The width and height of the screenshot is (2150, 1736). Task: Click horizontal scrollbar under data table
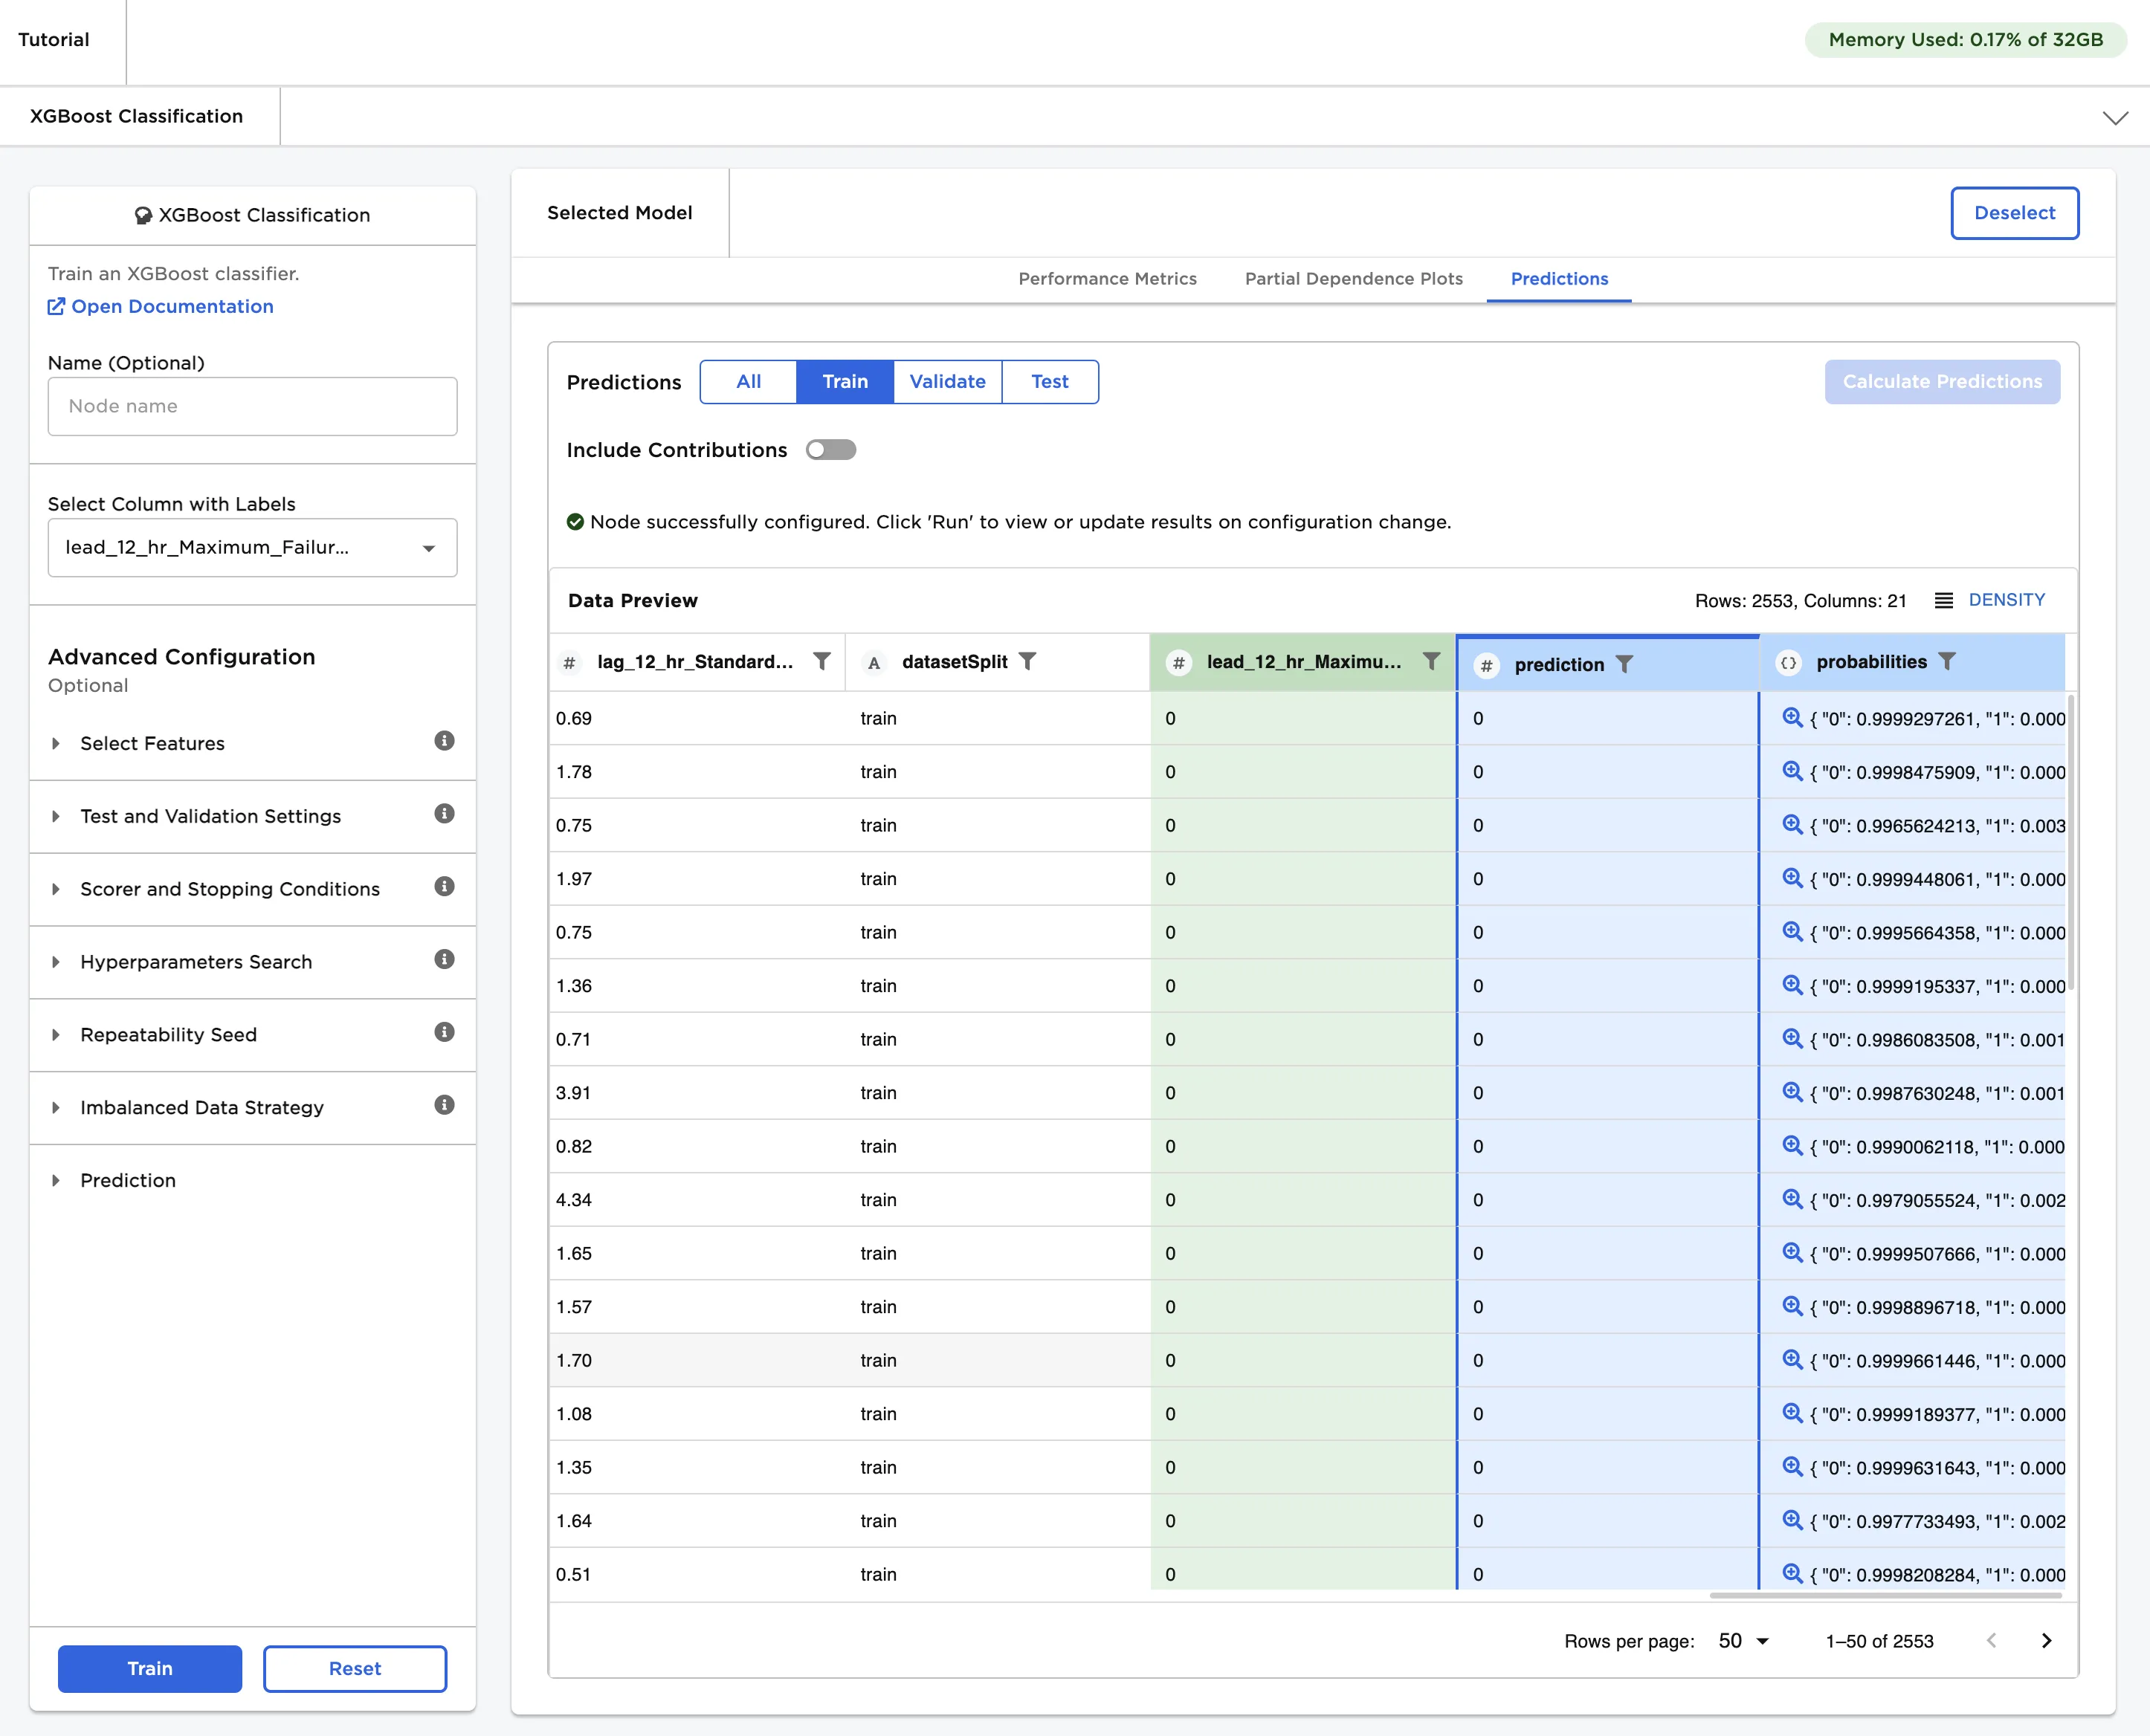coord(1885,1596)
